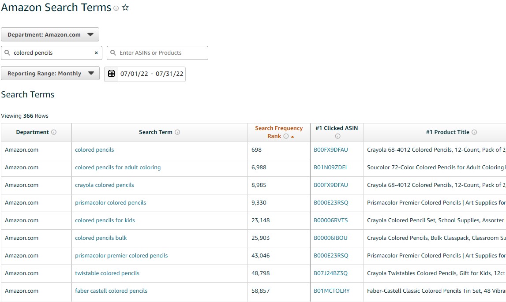This screenshot has width=506, height=302.
Task: Click Crayola Colored Pencils, Bulk Classpack title
Action: point(436,238)
